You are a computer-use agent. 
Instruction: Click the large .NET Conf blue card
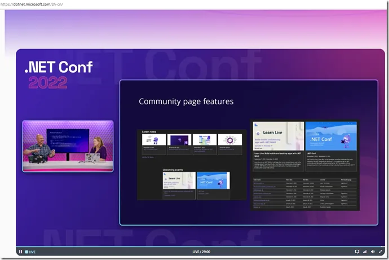331,136
